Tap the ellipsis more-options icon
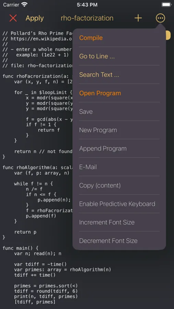This screenshot has width=174, height=309. 160,18
